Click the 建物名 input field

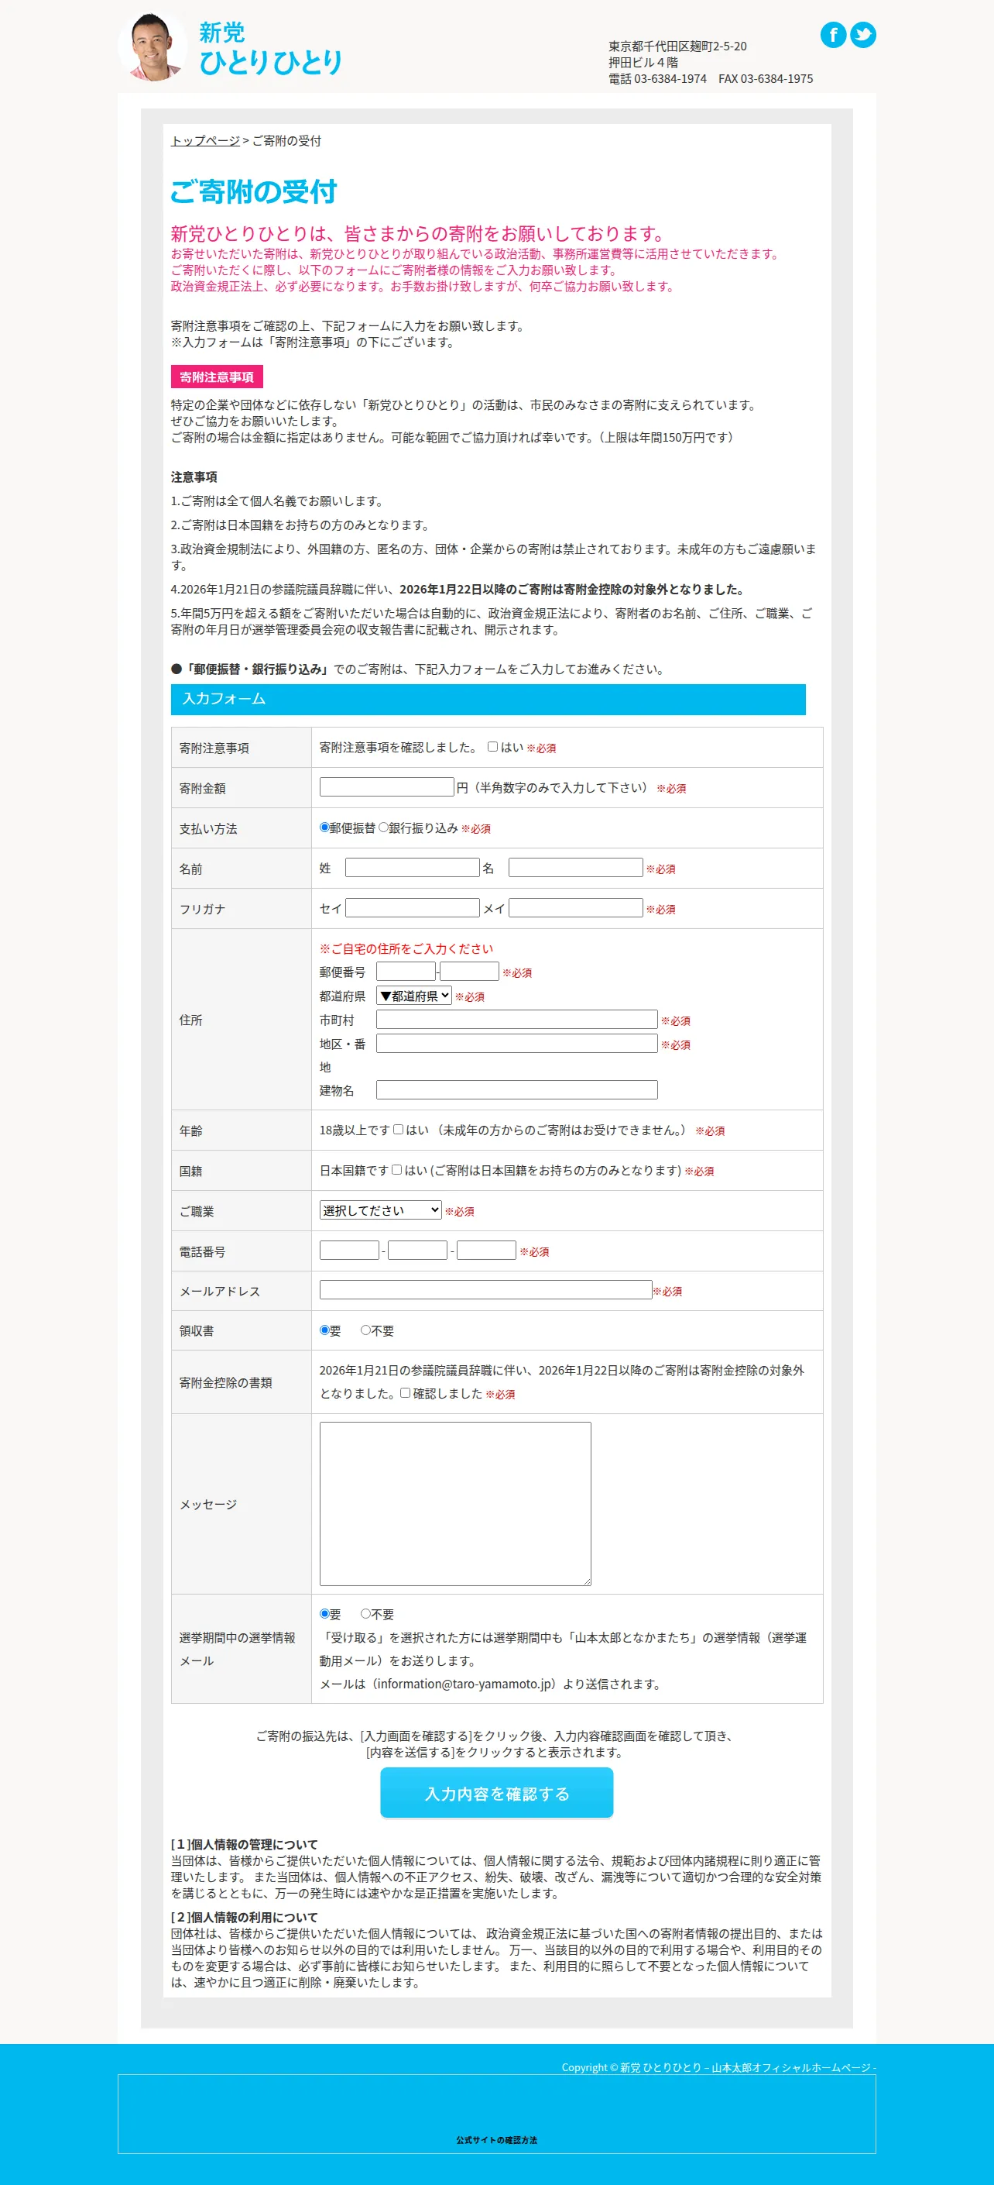coord(517,1090)
